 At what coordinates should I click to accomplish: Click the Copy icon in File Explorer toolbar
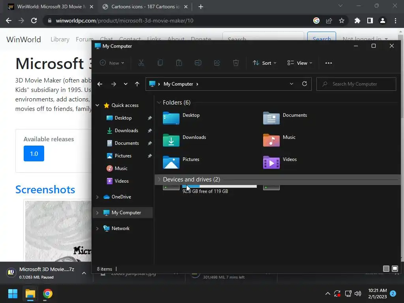pyautogui.click(x=160, y=63)
